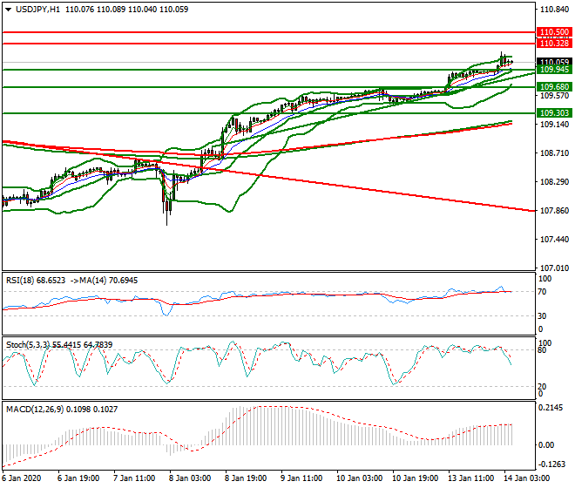
Task: Select the 9 Jan 11:00 time label
Action: 301,478
